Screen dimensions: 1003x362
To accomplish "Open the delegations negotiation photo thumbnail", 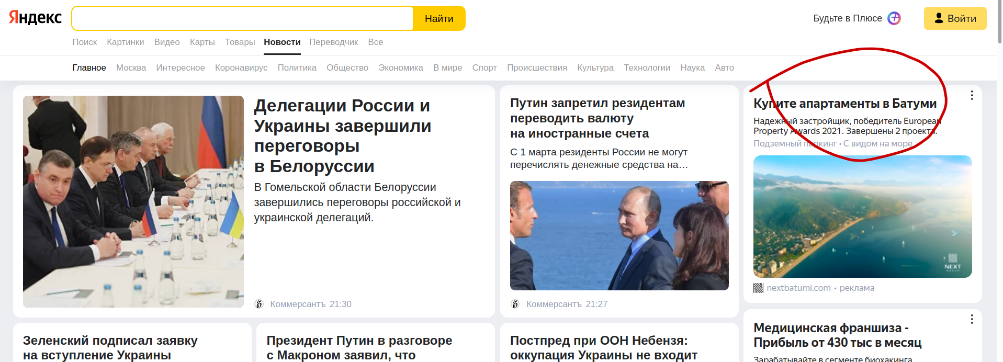I will point(133,201).
